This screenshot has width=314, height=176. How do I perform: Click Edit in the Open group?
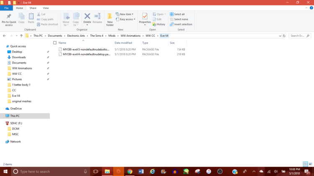pyautogui.click(x=157, y=19)
